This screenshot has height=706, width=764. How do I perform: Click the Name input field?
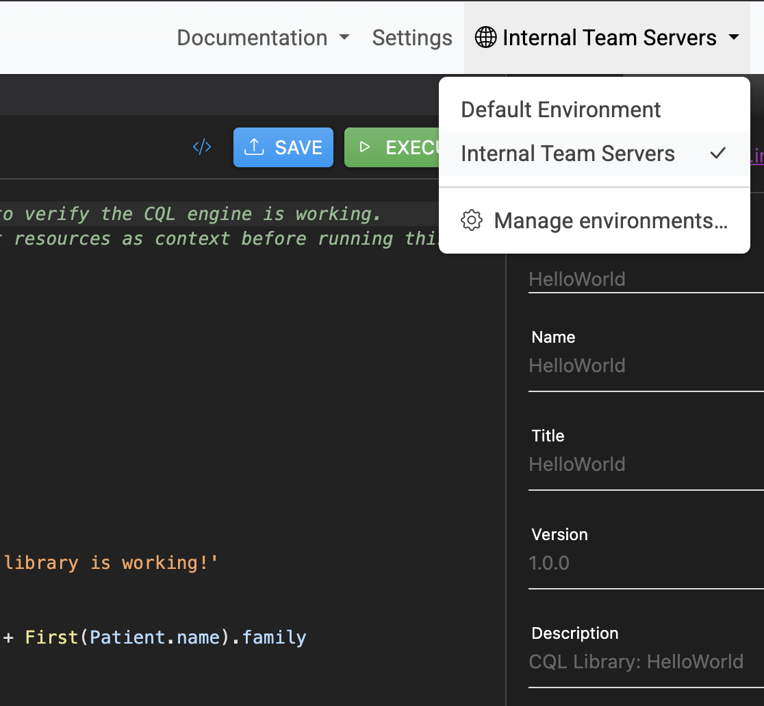(646, 366)
